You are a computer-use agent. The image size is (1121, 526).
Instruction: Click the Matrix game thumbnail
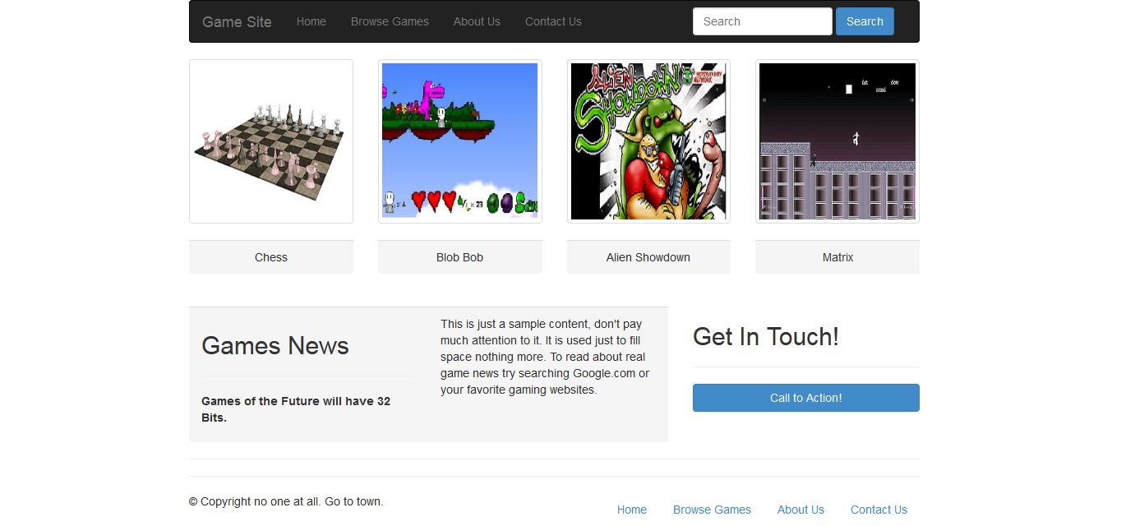837,141
